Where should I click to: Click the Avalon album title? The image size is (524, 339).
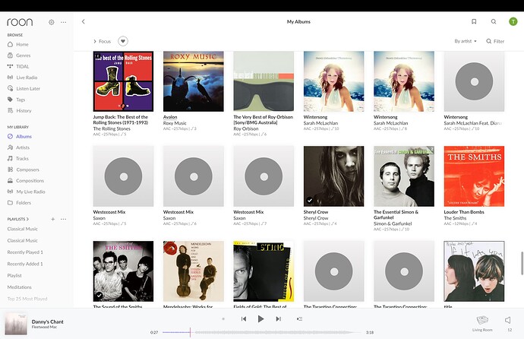click(170, 117)
